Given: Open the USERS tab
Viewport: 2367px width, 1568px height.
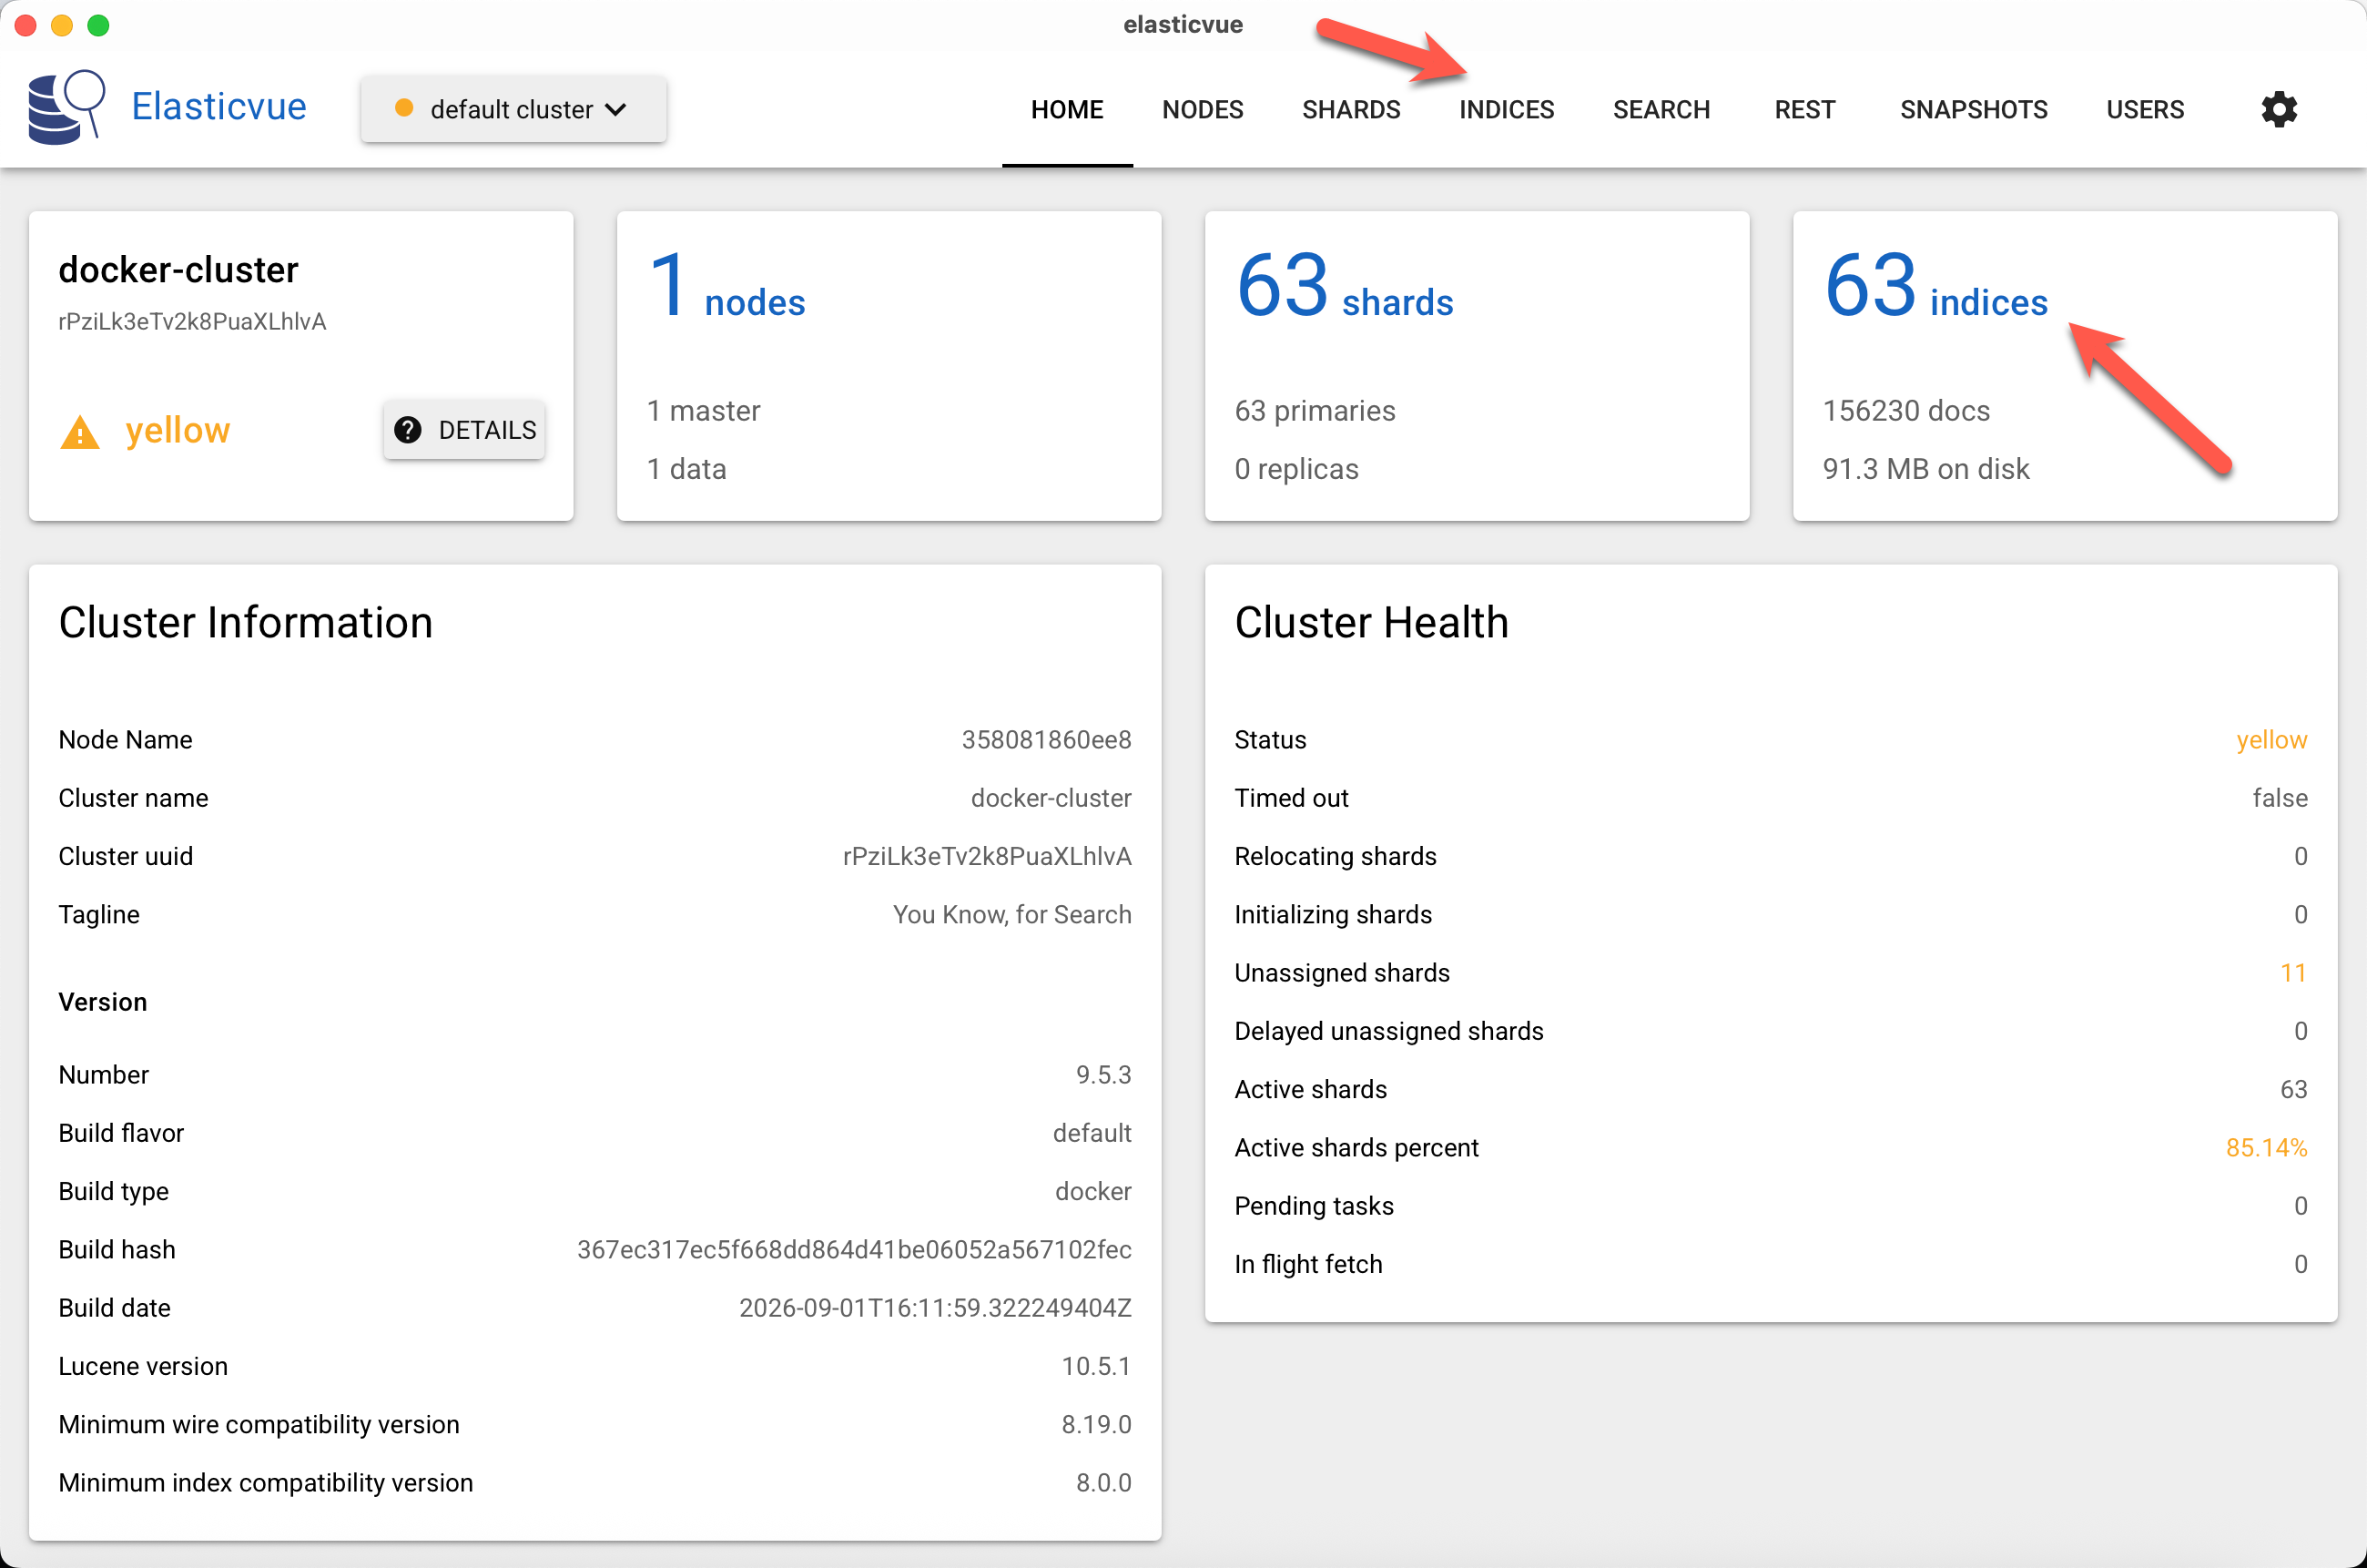Looking at the screenshot, I should coord(2145,109).
